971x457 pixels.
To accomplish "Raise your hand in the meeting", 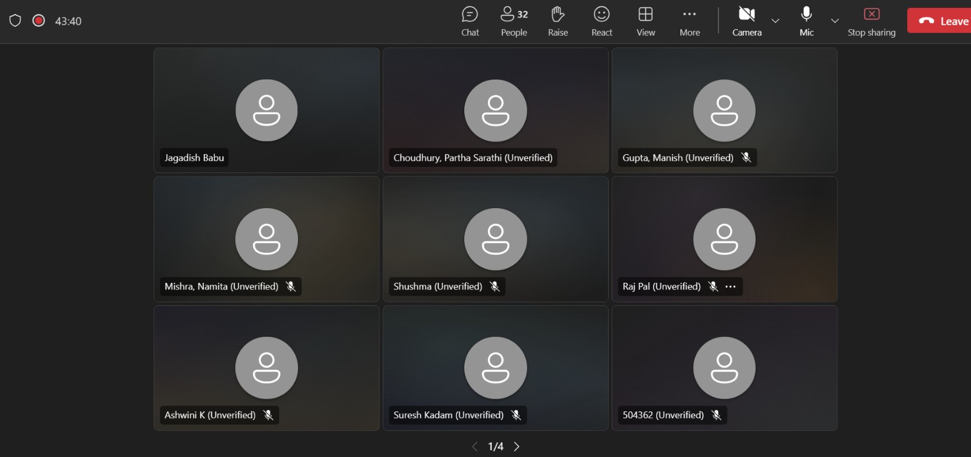I will click(x=558, y=21).
